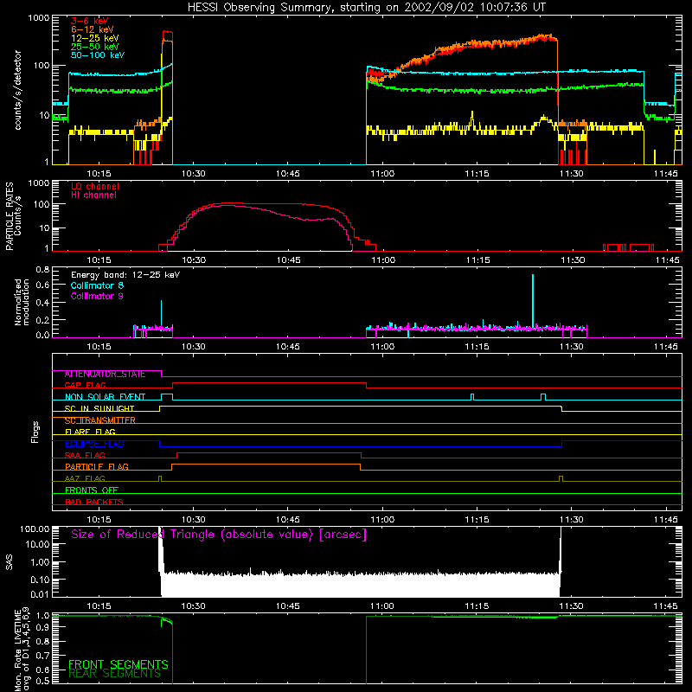Select the PARTICLE_FLAG label

tap(97, 467)
